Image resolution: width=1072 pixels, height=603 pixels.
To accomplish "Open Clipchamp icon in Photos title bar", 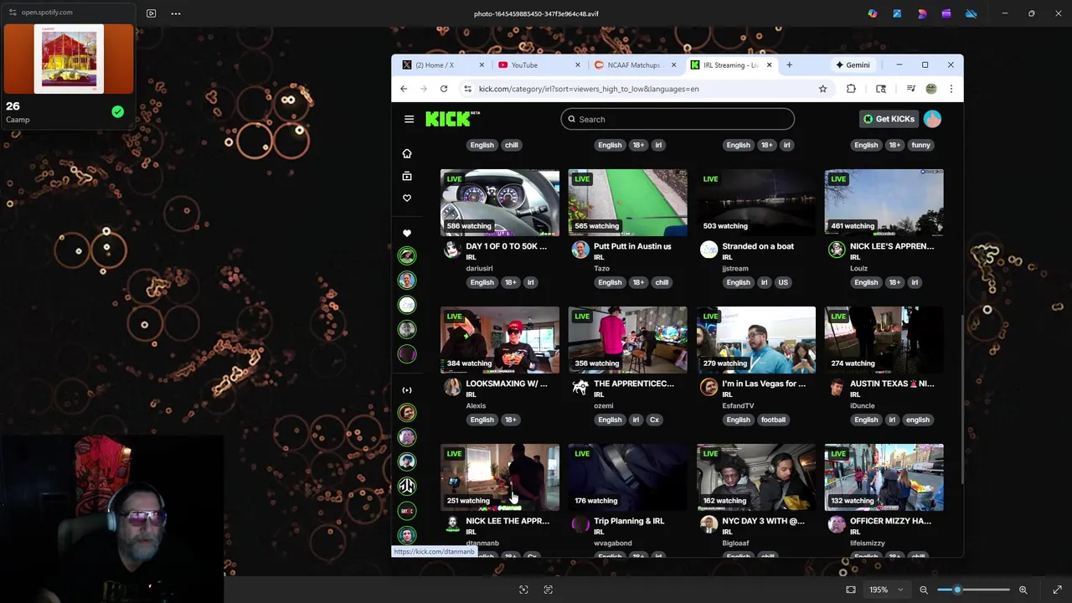I will coord(946,13).
